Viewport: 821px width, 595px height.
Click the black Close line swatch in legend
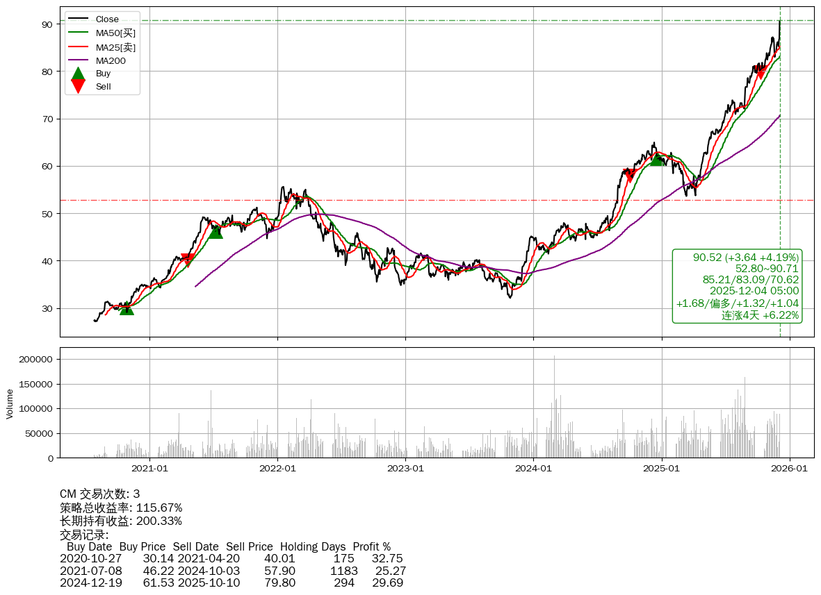pyautogui.click(x=79, y=19)
